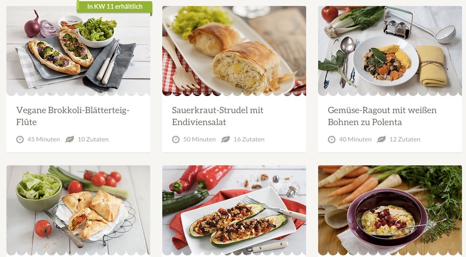Image resolution: width=466 pixels, height=257 pixels.
Task: View the risotto in purple bowl photo
Action: tap(390, 211)
